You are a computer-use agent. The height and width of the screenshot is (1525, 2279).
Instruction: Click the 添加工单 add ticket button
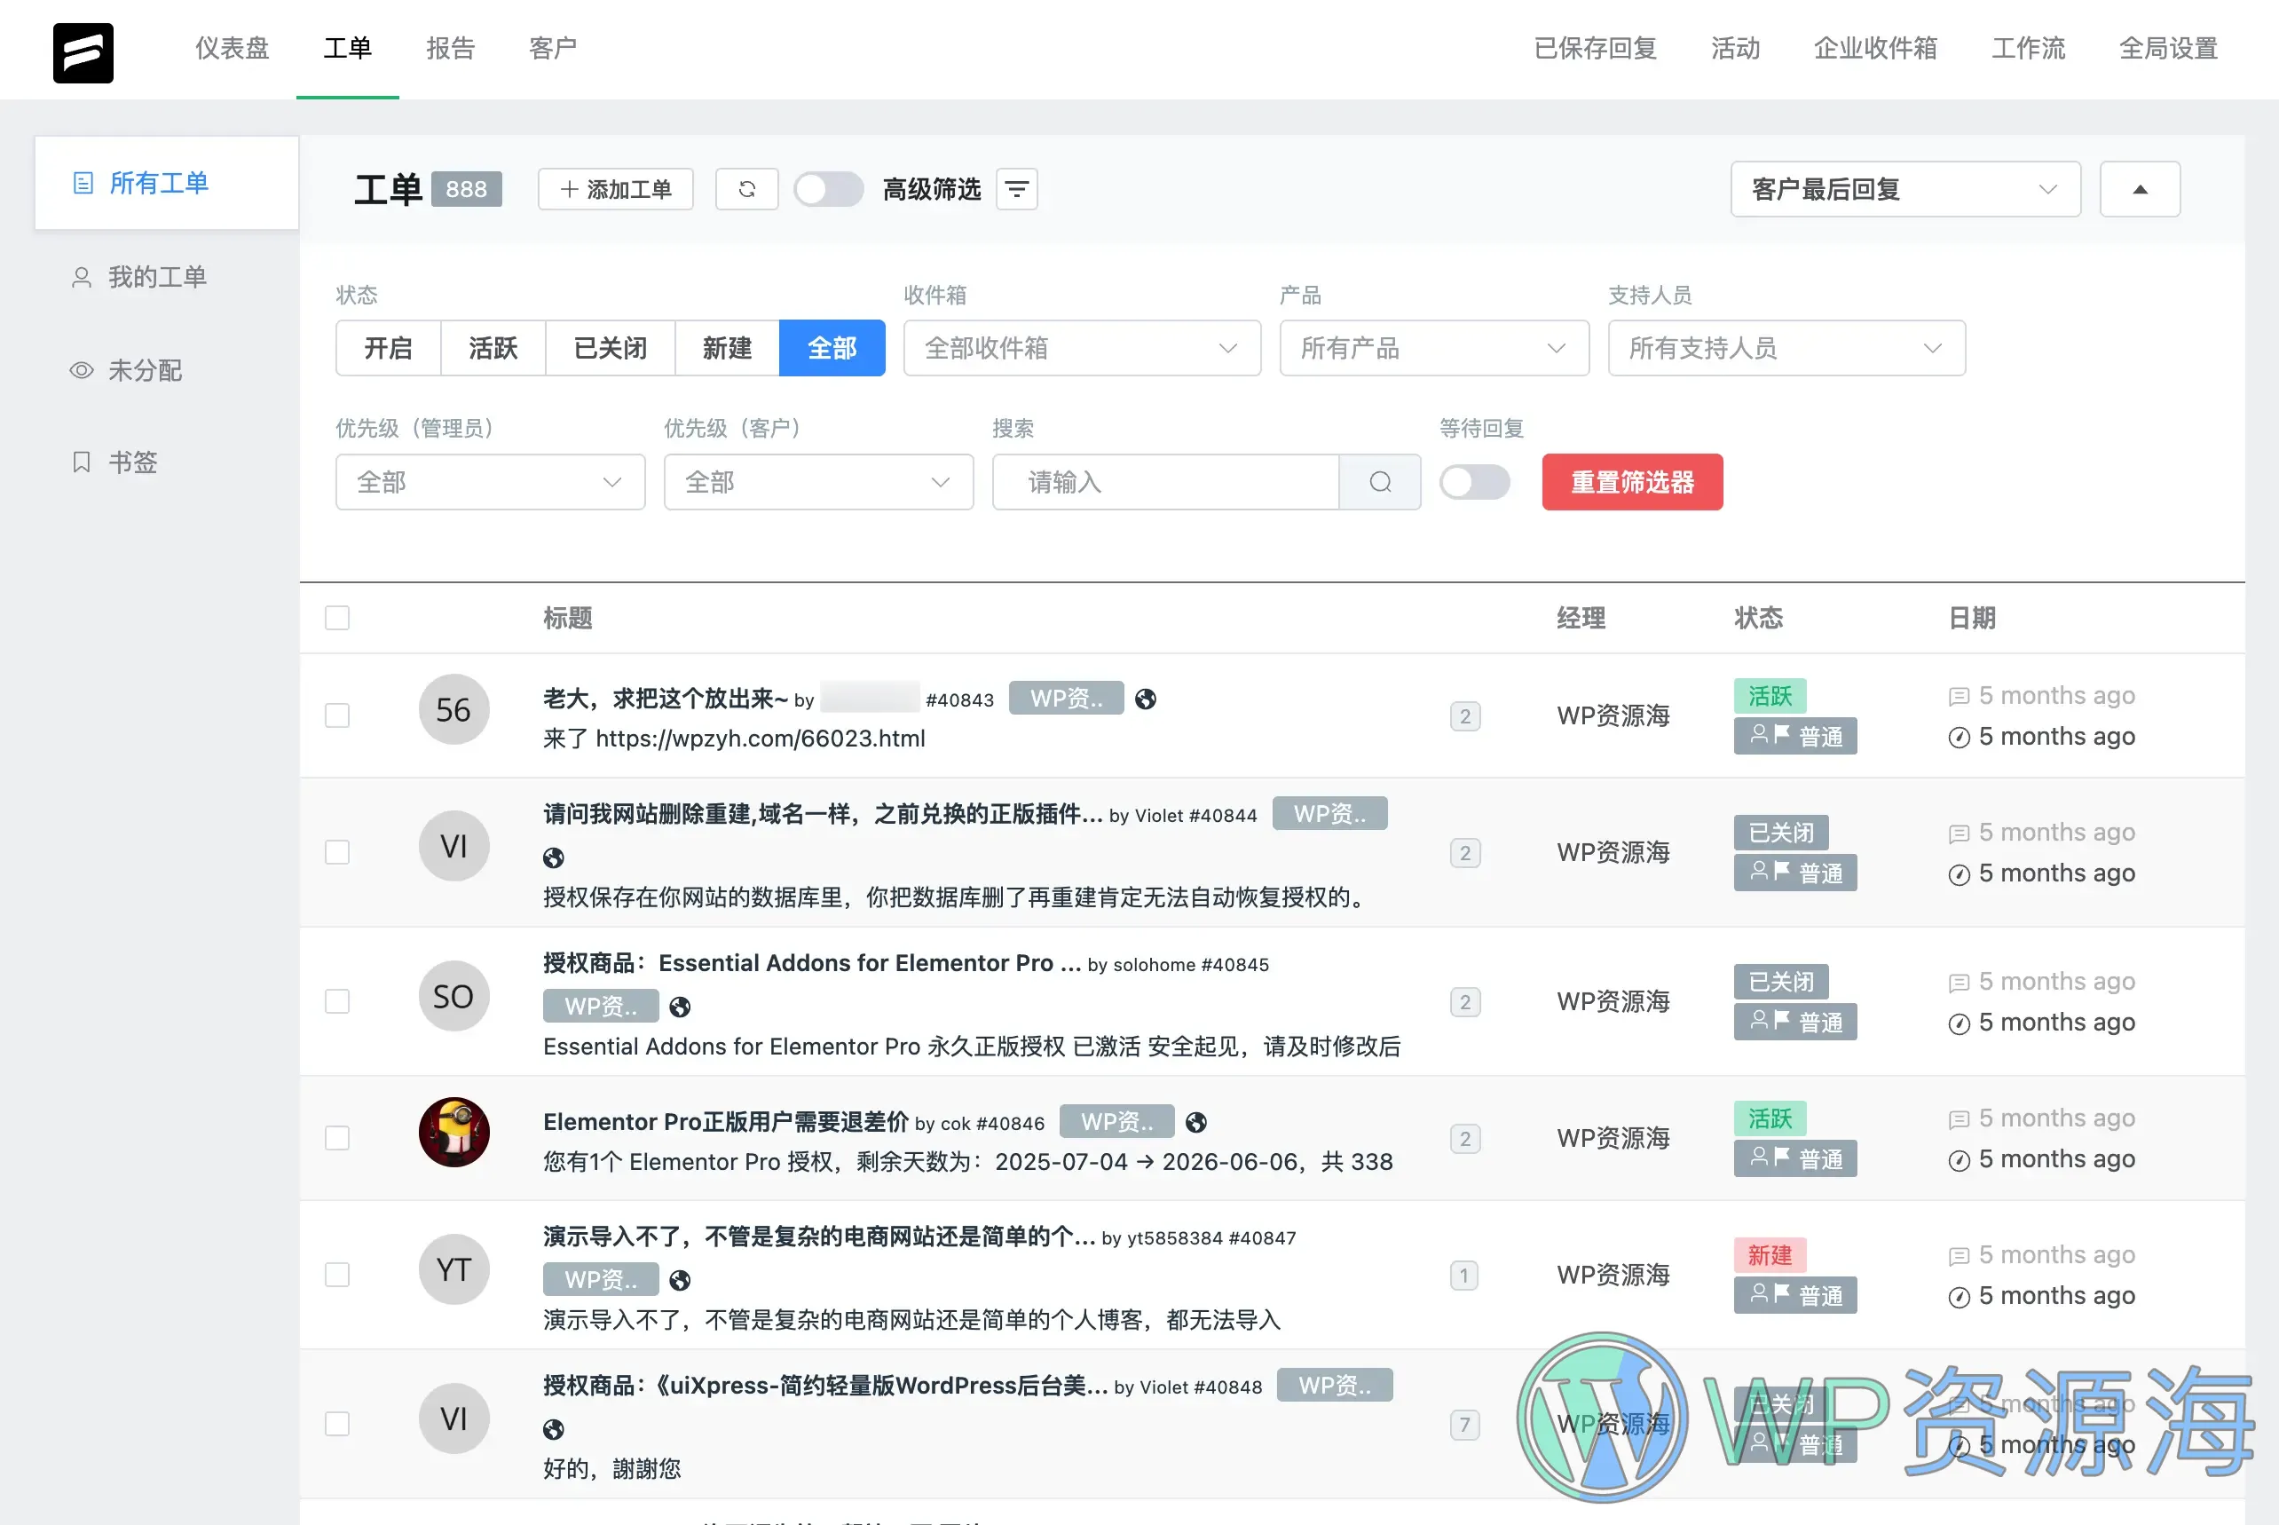615,189
